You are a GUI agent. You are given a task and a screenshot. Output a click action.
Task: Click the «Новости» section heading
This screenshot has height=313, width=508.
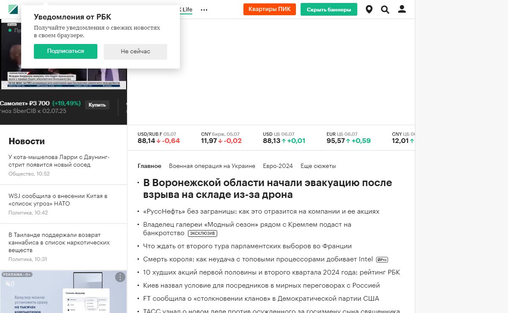27,141
